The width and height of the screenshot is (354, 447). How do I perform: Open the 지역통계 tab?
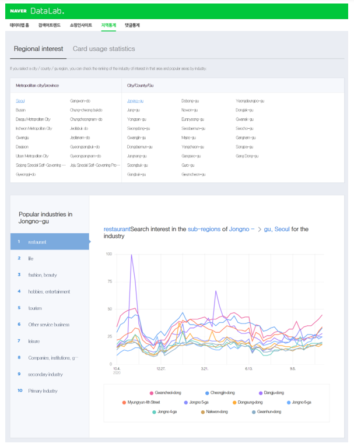(x=108, y=25)
